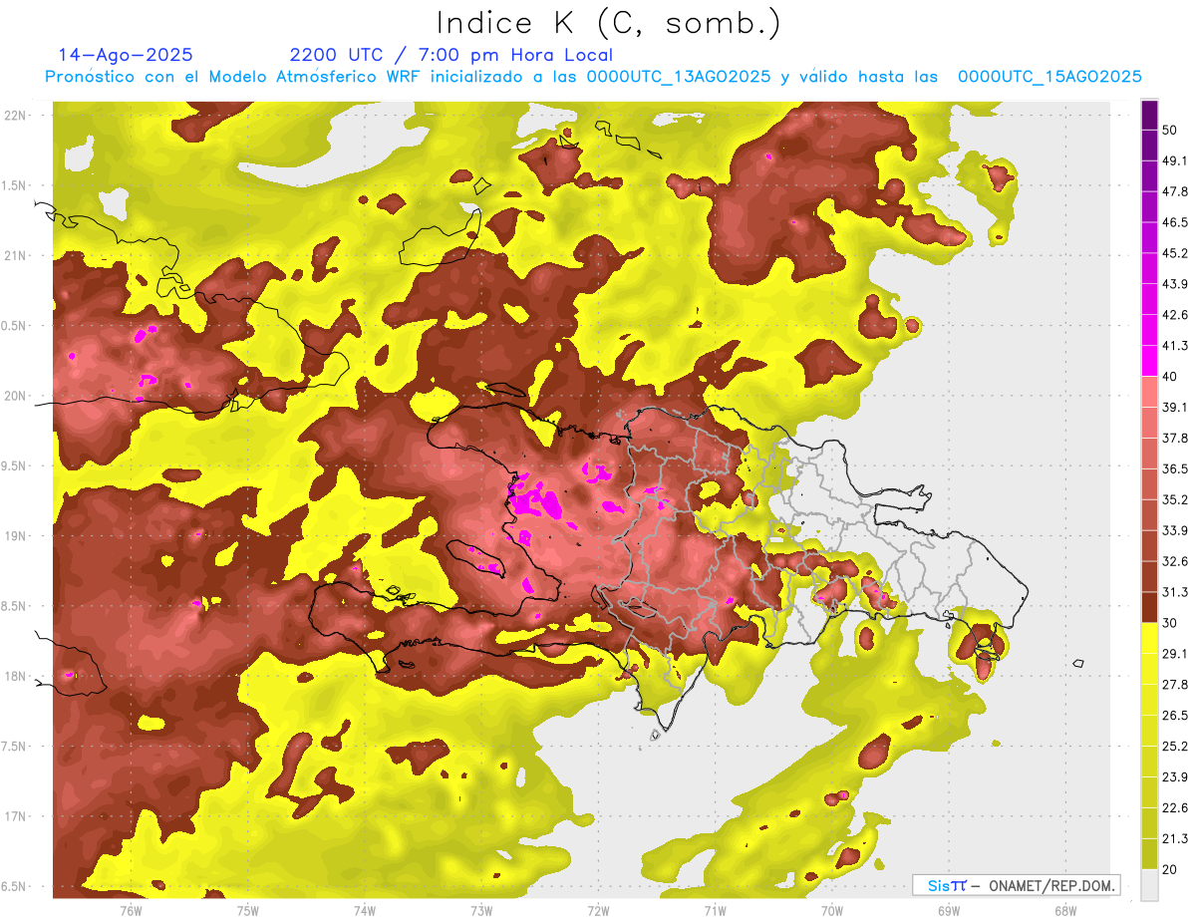
Task: Click the colorbar value "40"
Action: [x=1169, y=376]
